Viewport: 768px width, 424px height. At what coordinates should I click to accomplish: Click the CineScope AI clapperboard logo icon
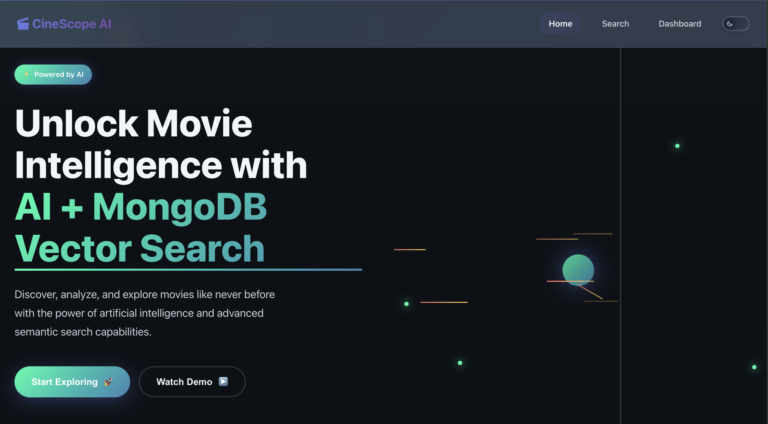(x=23, y=23)
